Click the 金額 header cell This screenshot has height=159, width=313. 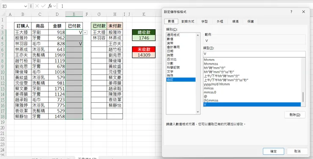coord(57,26)
